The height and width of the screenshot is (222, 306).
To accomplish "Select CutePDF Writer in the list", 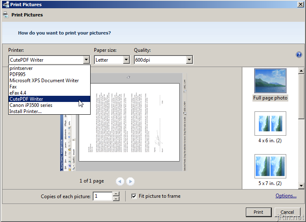I will 49,99.
